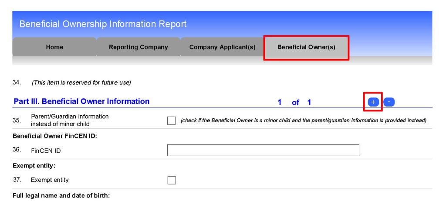Go to the Company Applicant(s) tab

coord(223,47)
